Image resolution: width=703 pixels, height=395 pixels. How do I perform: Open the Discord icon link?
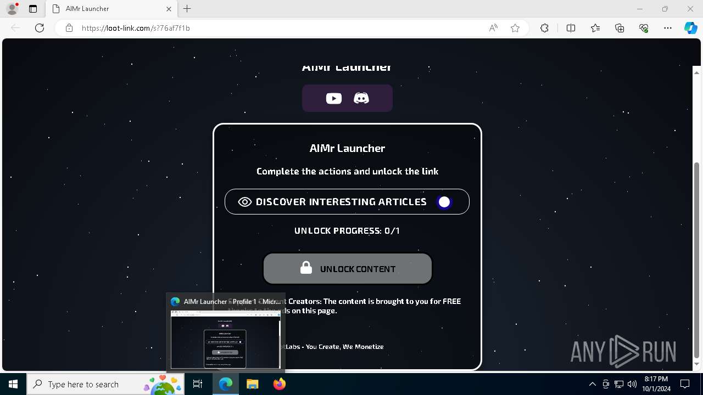coord(361,98)
